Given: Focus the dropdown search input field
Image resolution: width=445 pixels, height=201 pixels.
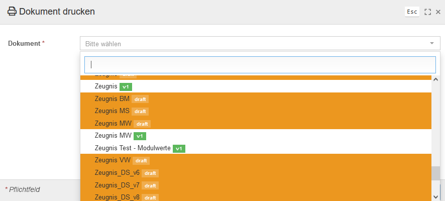Looking at the screenshot, I should pyautogui.click(x=260, y=65).
